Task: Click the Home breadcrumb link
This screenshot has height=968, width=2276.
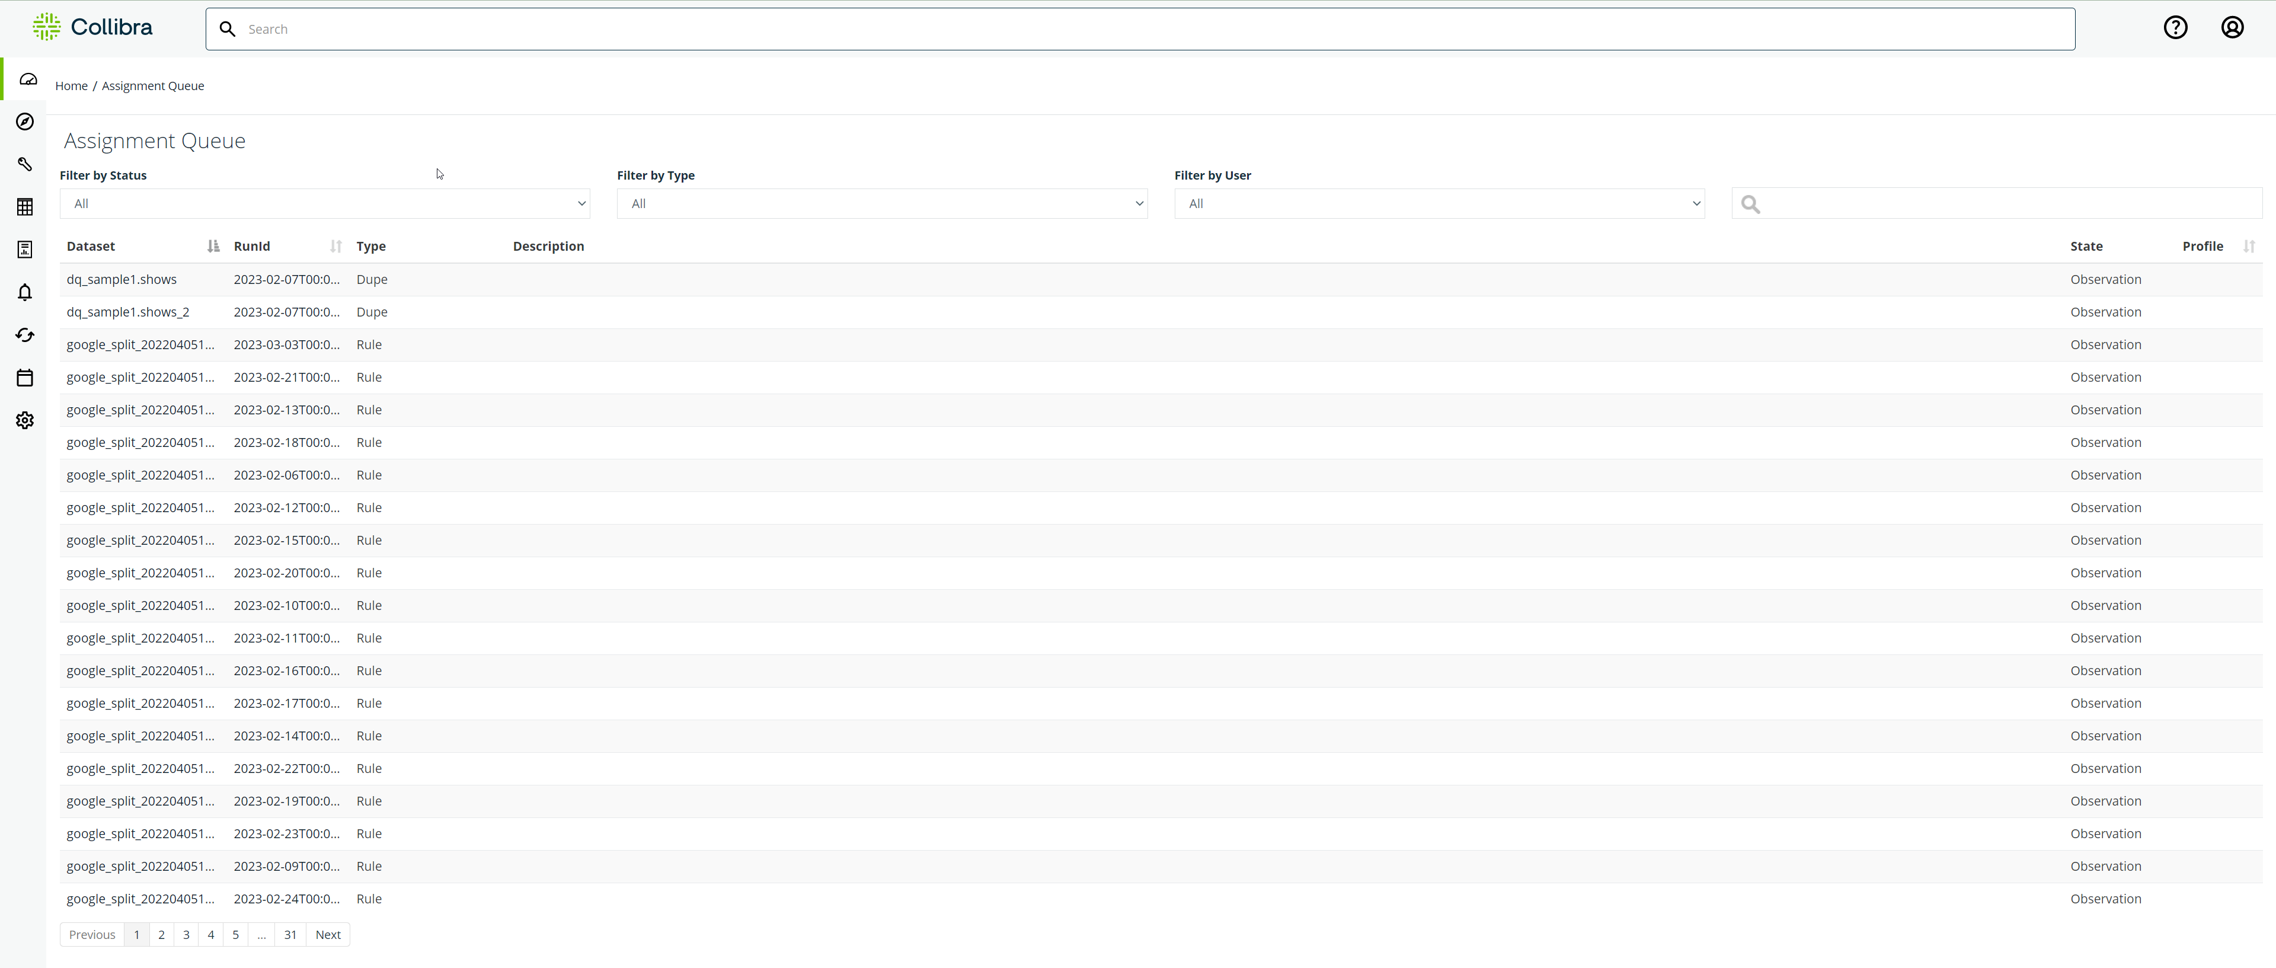Action: click(71, 86)
